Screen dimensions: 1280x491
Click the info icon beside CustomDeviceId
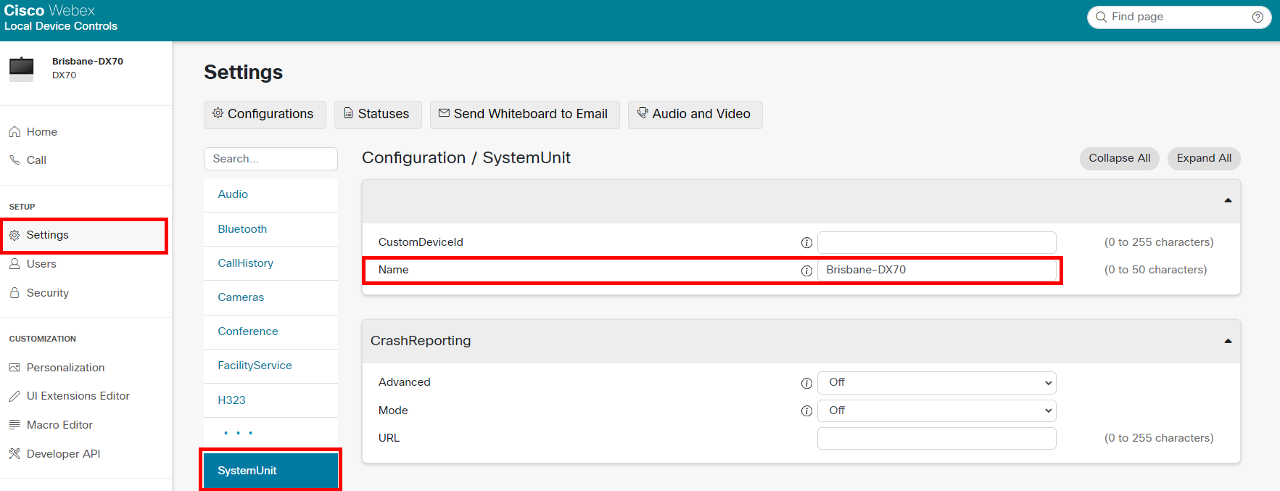coord(806,243)
